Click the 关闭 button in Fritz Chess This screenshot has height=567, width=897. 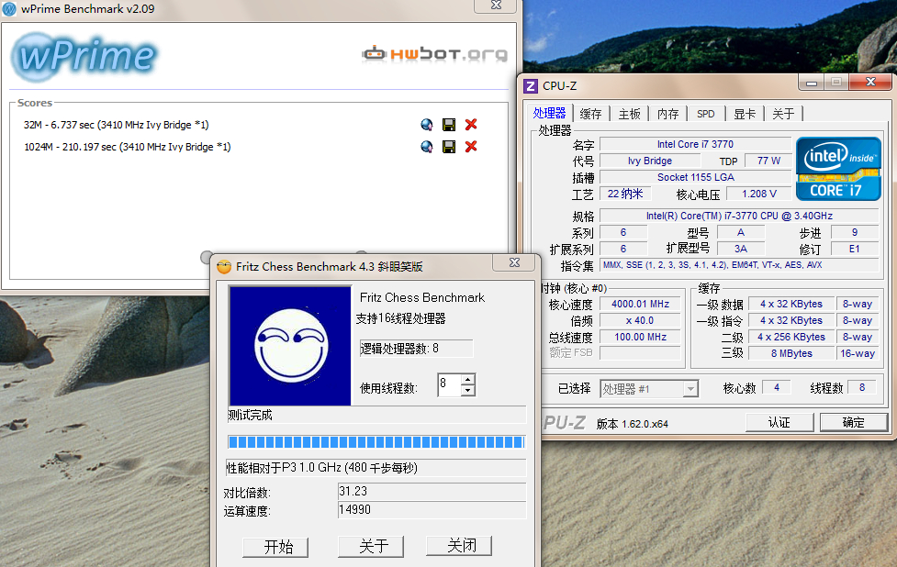459,545
